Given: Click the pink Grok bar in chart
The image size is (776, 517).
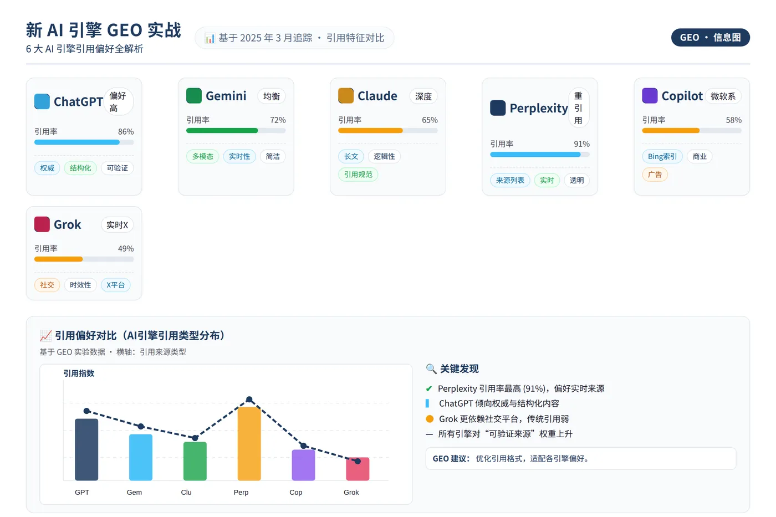Looking at the screenshot, I should [x=358, y=469].
